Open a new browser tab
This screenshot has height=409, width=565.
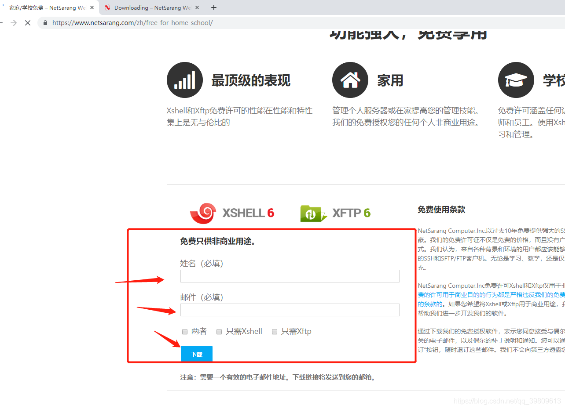pyautogui.click(x=214, y=7)
